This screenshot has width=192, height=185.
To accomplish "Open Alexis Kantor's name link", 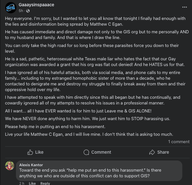I will pos(31,165).
